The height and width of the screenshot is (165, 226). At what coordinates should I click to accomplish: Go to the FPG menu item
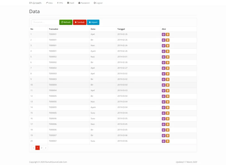60,3
